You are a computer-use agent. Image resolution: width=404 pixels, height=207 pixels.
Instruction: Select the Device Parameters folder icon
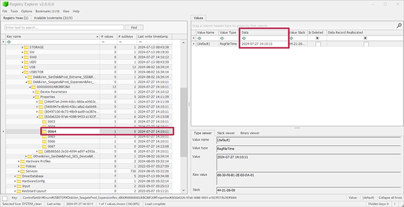[37, 92]
